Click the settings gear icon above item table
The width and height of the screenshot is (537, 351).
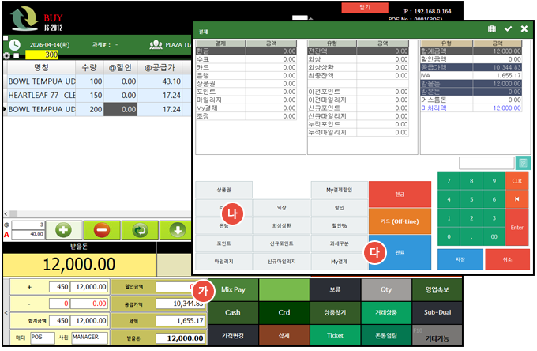point(6,55)
